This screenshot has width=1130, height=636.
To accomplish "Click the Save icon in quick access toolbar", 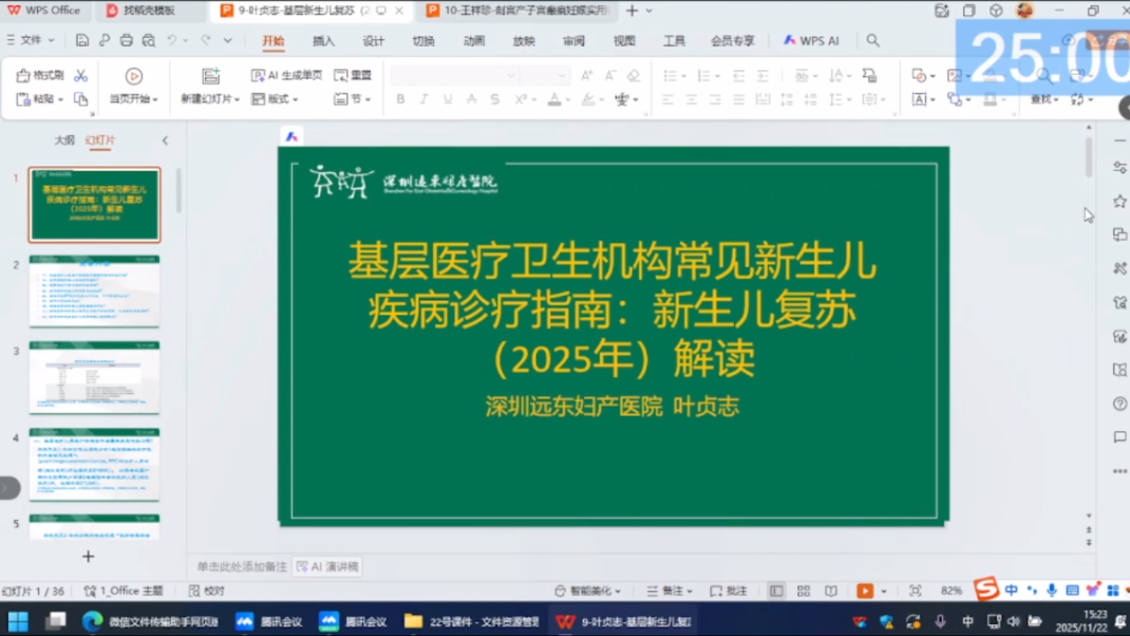I will 82,40.
